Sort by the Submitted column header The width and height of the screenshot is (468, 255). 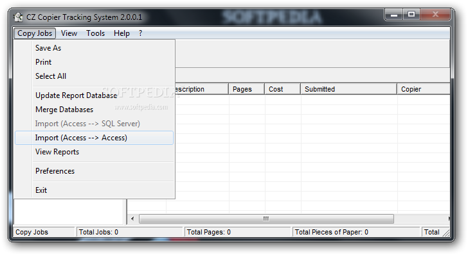[348, 89]
